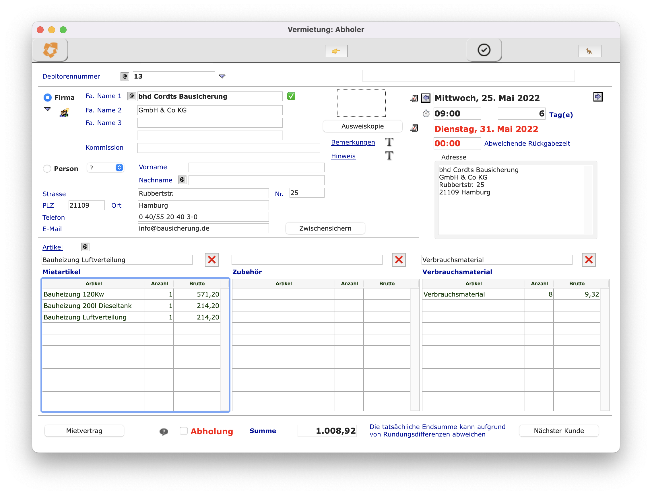Select the Firma radio button
The image size is (652, 495).
47,98
